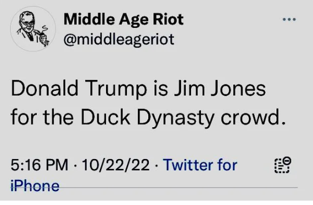Select the 5:16 PM timestamp
This screenshot has width=313, height=205.
pyautogui.click(x=40, y=165)
